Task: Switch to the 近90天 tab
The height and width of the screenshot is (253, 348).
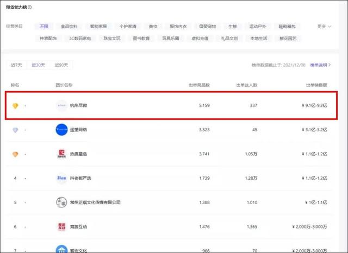Action: pyautogui.click(x=61, y=65)
